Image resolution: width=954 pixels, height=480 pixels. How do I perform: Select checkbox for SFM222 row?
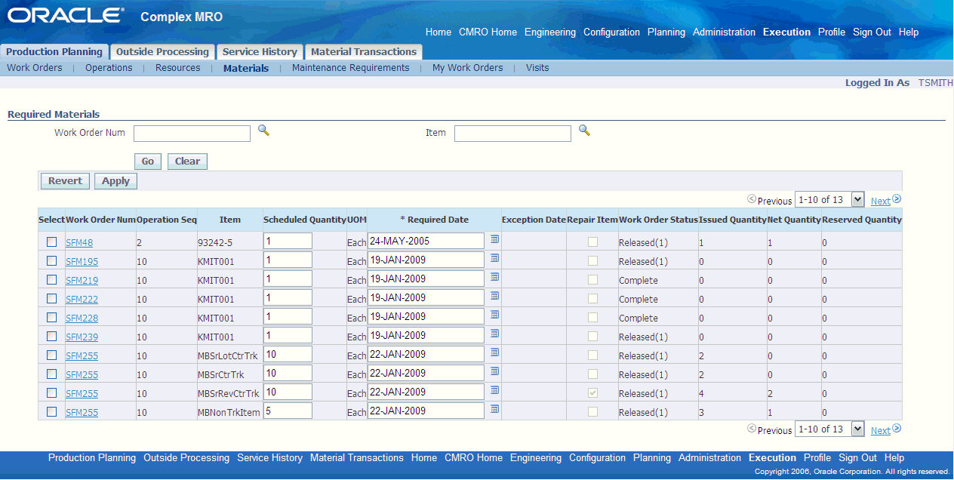point(51,298)
